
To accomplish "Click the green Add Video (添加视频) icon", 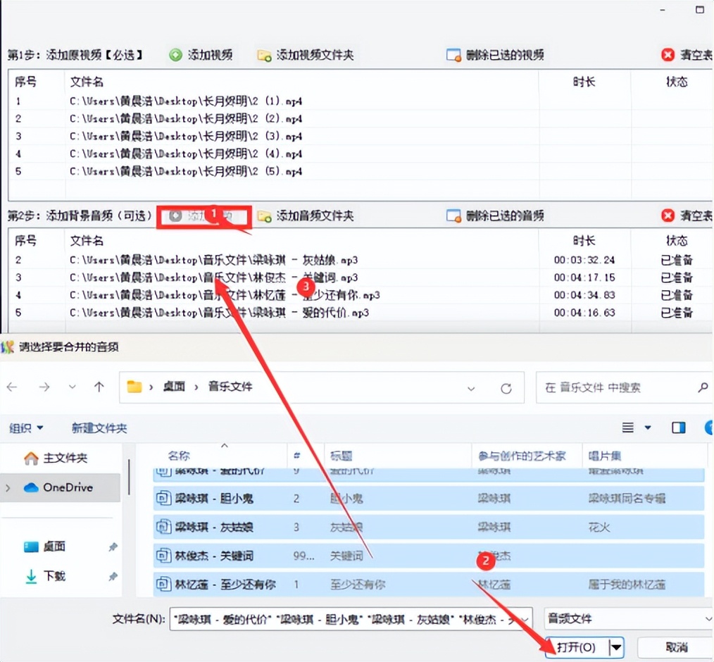I will [175, 55].
